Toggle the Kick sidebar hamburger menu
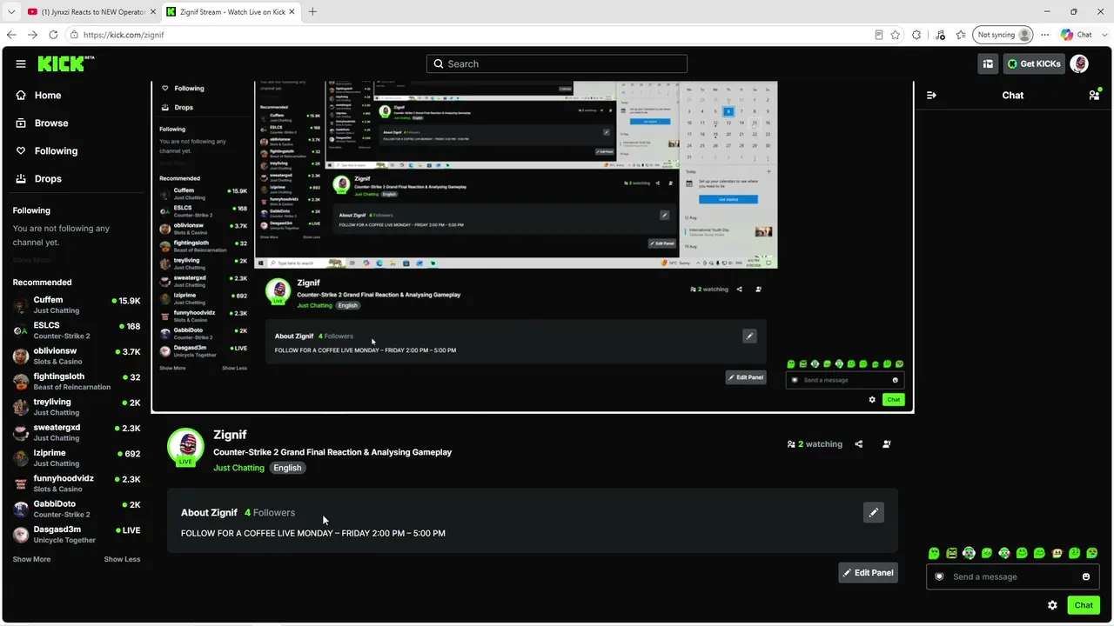The height and width of the screenshot is (626, 1114). tap(21, 63)
